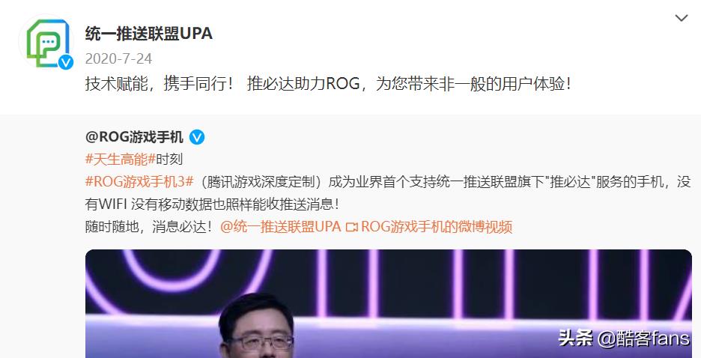
Task: Click the 腾讯游戏深度定制 text in repost
Action: pos(259,181)
